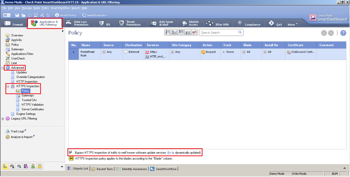The image size is (350, 177).
Task: Switch to the IPS tab
Action: pyautogui.click(x=104, y=23)
